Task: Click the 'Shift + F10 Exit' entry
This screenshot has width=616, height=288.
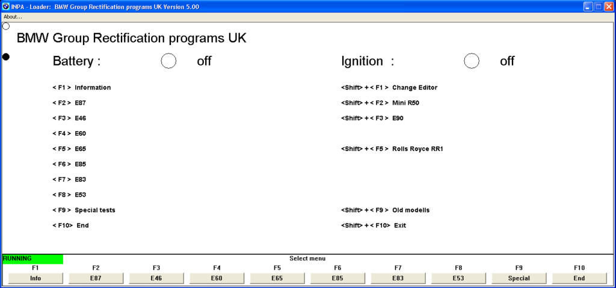Action: point(374,225)
